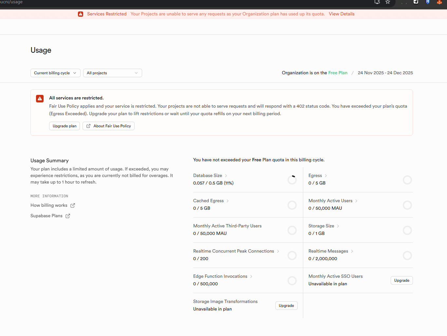The height and width of the screenshot is (336, 447).
Task: Bookmark this page with the star icon
Action: 388,2
